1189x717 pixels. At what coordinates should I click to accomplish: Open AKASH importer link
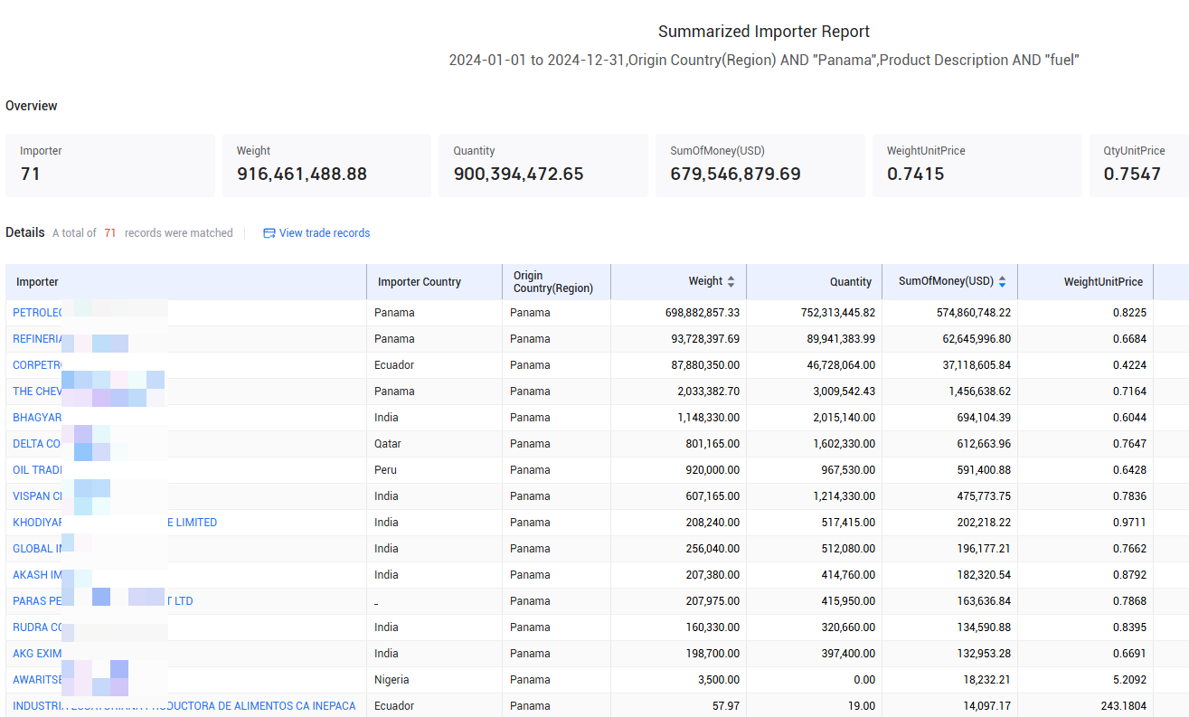pos(38,575)
